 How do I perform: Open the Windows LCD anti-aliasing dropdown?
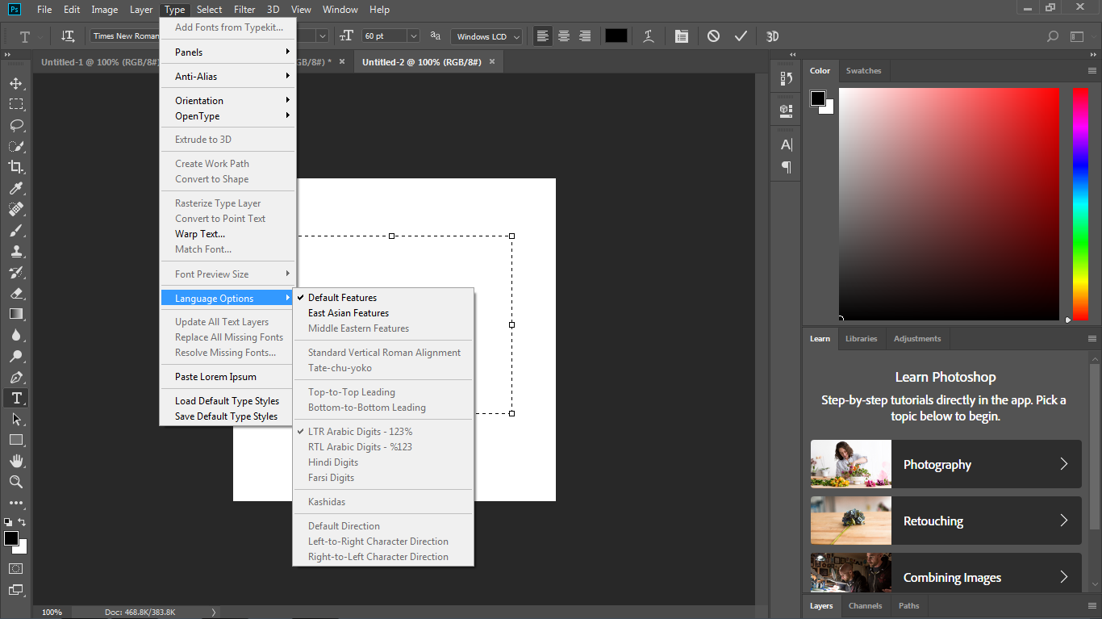(516, 36)
